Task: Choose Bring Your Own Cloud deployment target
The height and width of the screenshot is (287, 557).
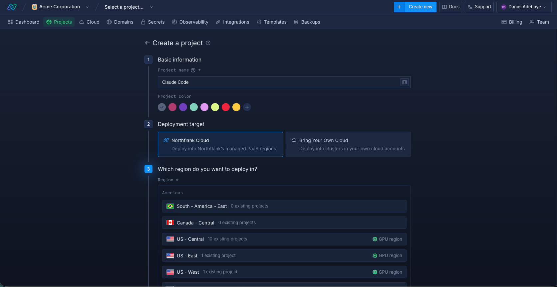Action: point(348,144)
